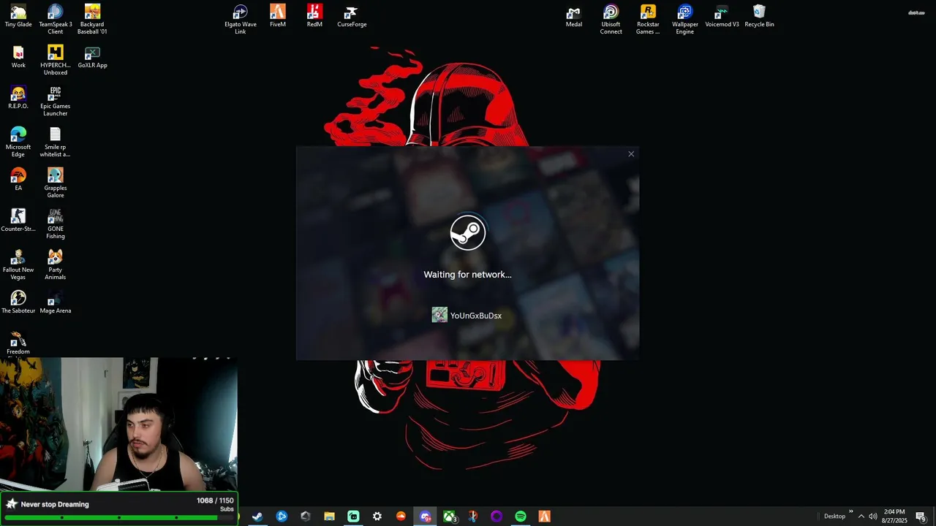936x526 pixels.
Task: Open TeamSpeak 3 Client desktop icon
Action: coord(56,20)
